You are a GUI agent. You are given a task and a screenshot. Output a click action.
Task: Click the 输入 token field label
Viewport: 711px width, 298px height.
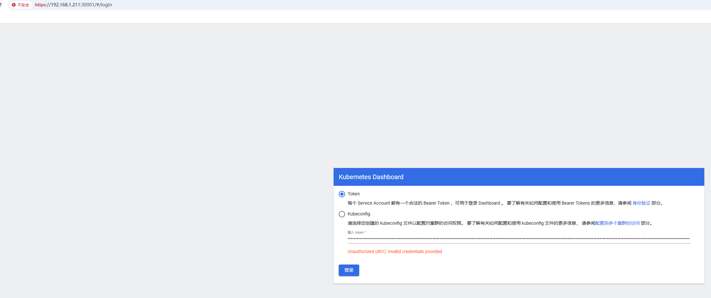tap(356, 232)
